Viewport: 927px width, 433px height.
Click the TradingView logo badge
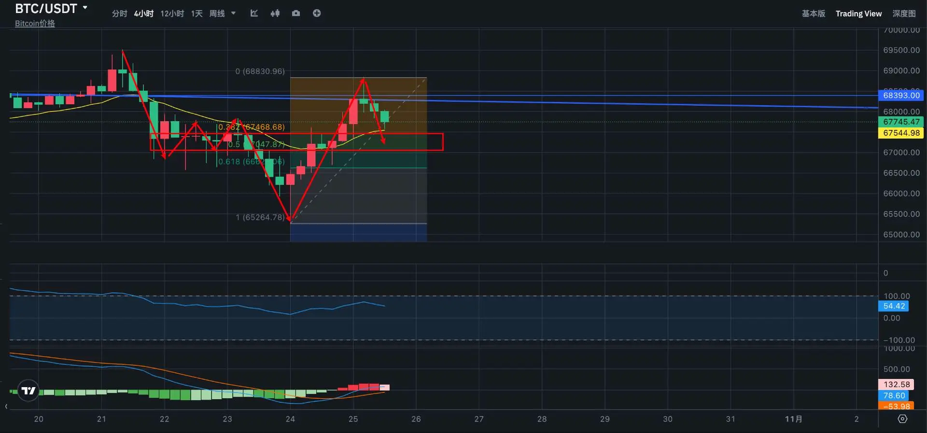[28, 391]
